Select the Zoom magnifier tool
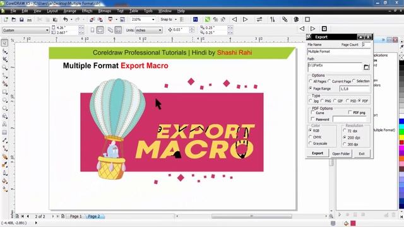The width and height of the screenshot is (404, 227). (x=4, y=67)
